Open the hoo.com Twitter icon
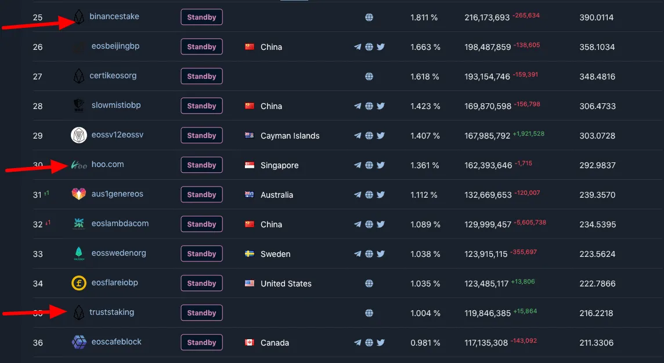This screenshot has width=664, height=363. [x=381, y=165]
